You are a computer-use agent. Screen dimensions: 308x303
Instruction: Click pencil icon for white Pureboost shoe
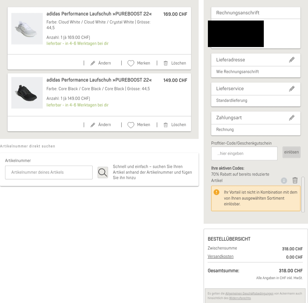tap(93, 63)
